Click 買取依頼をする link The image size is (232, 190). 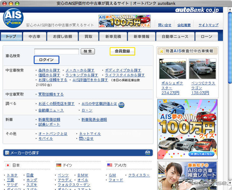51,94
